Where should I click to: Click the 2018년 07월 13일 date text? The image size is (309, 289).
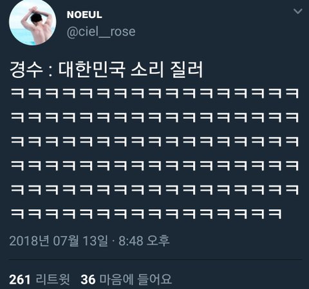tap(59, 241)
